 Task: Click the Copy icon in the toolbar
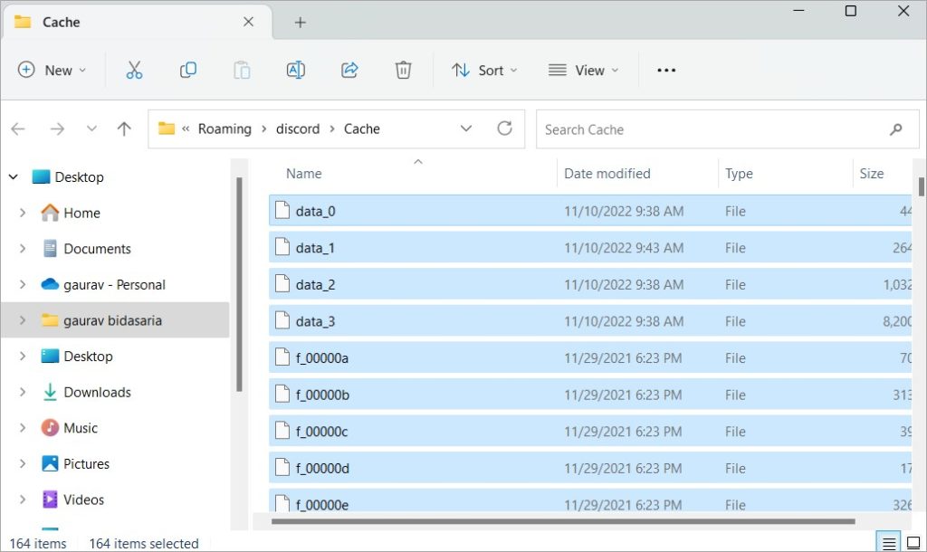188,71
